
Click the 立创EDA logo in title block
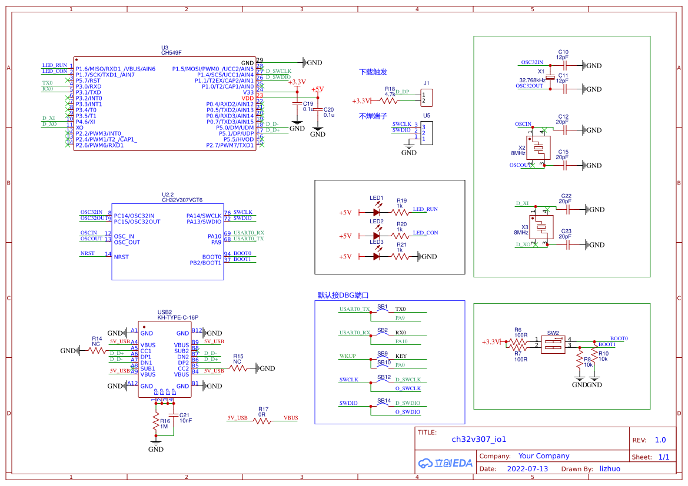[445, 462]
